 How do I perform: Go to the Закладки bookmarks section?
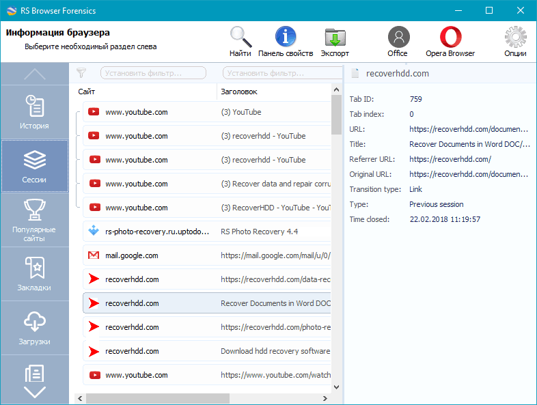click(34, 274)
